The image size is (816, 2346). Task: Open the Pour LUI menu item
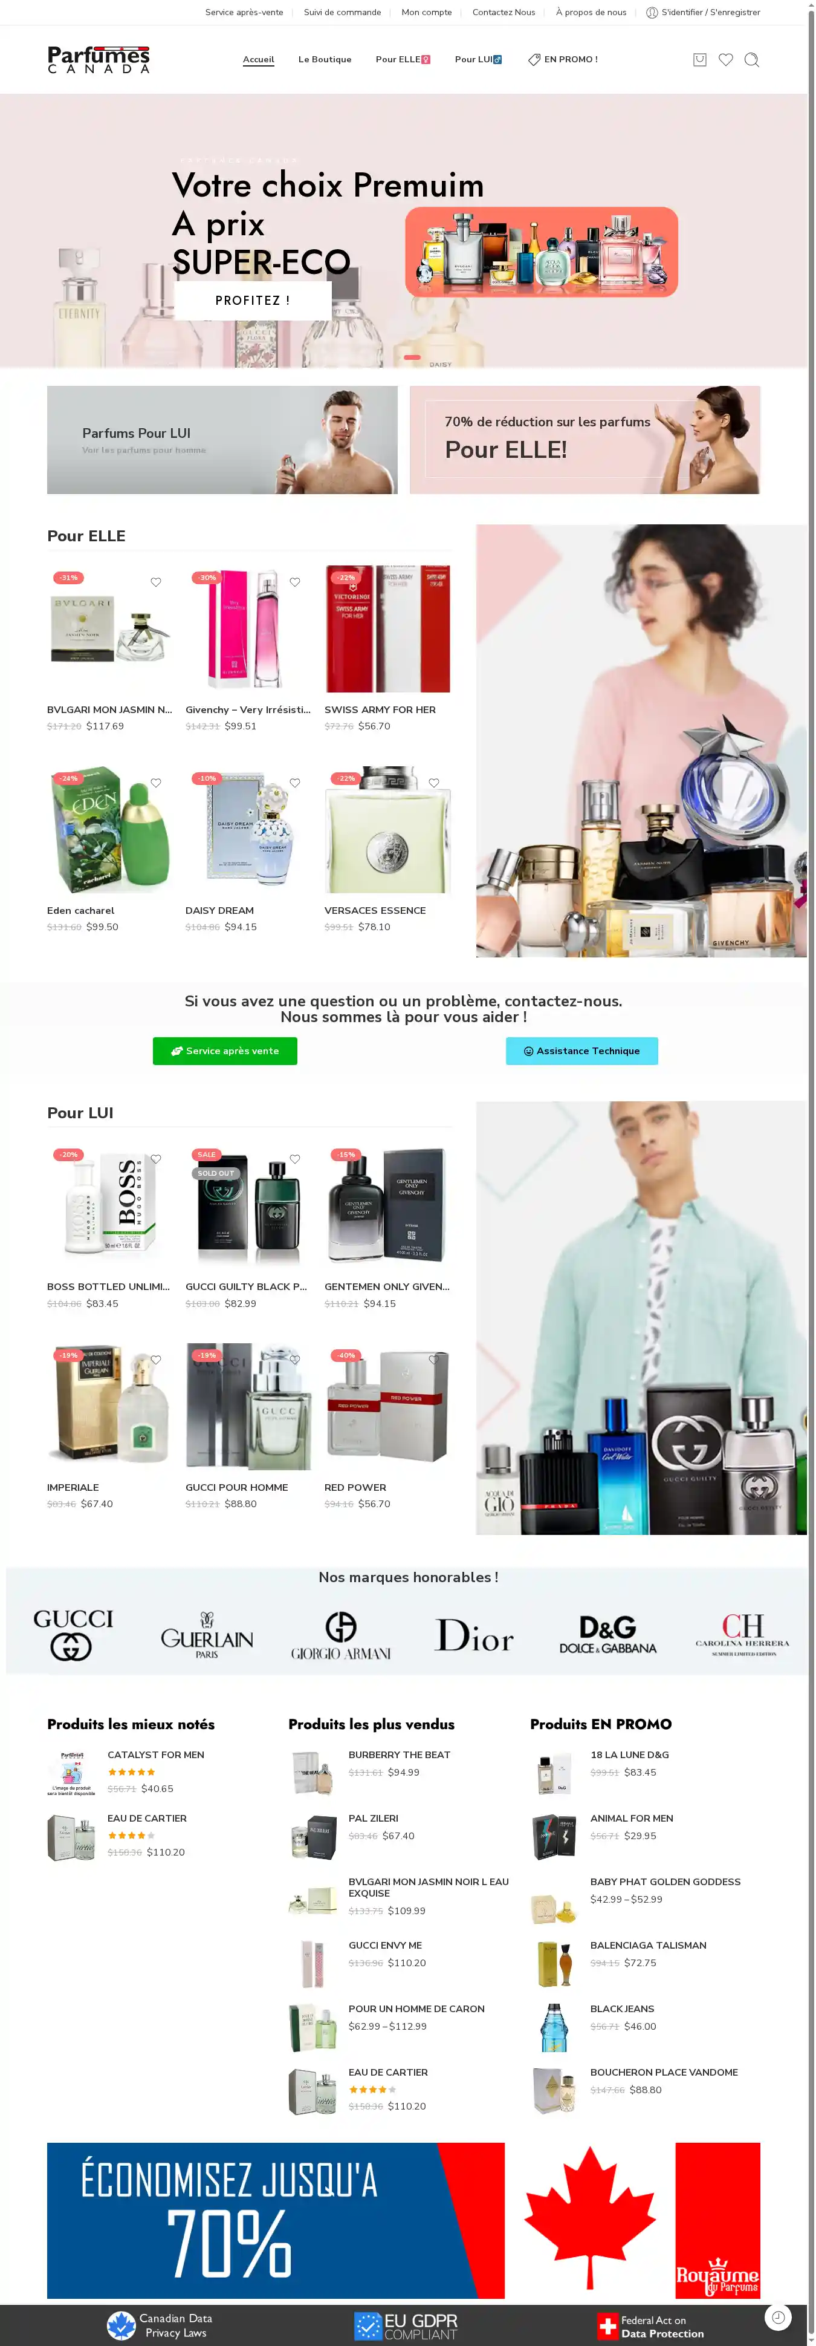pyautogui.click(x=479, y=60)
